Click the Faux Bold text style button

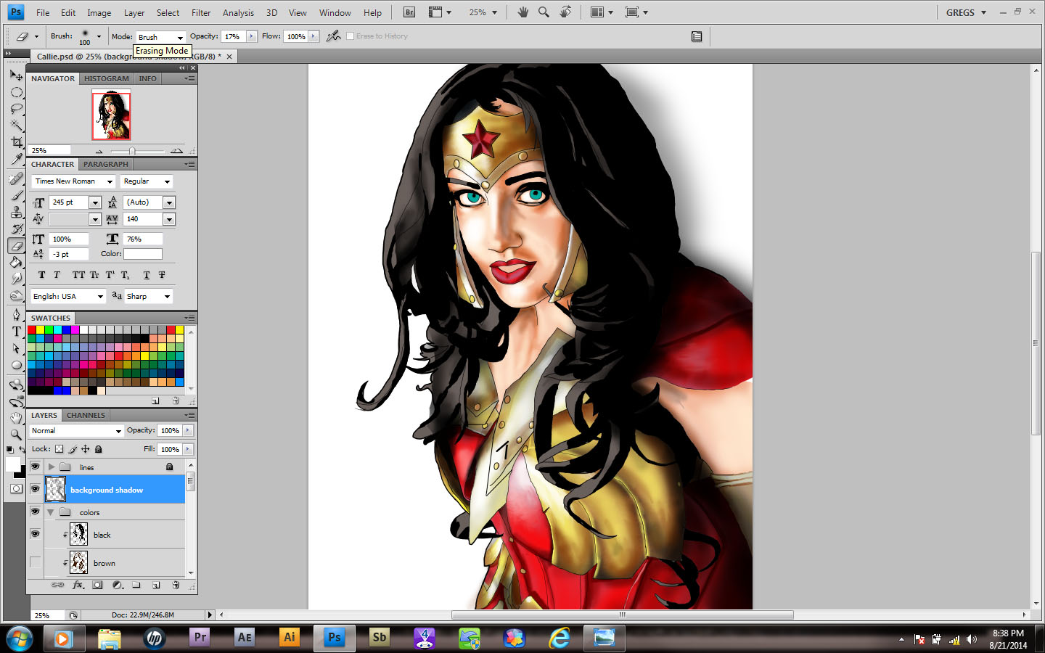[41, 275]
